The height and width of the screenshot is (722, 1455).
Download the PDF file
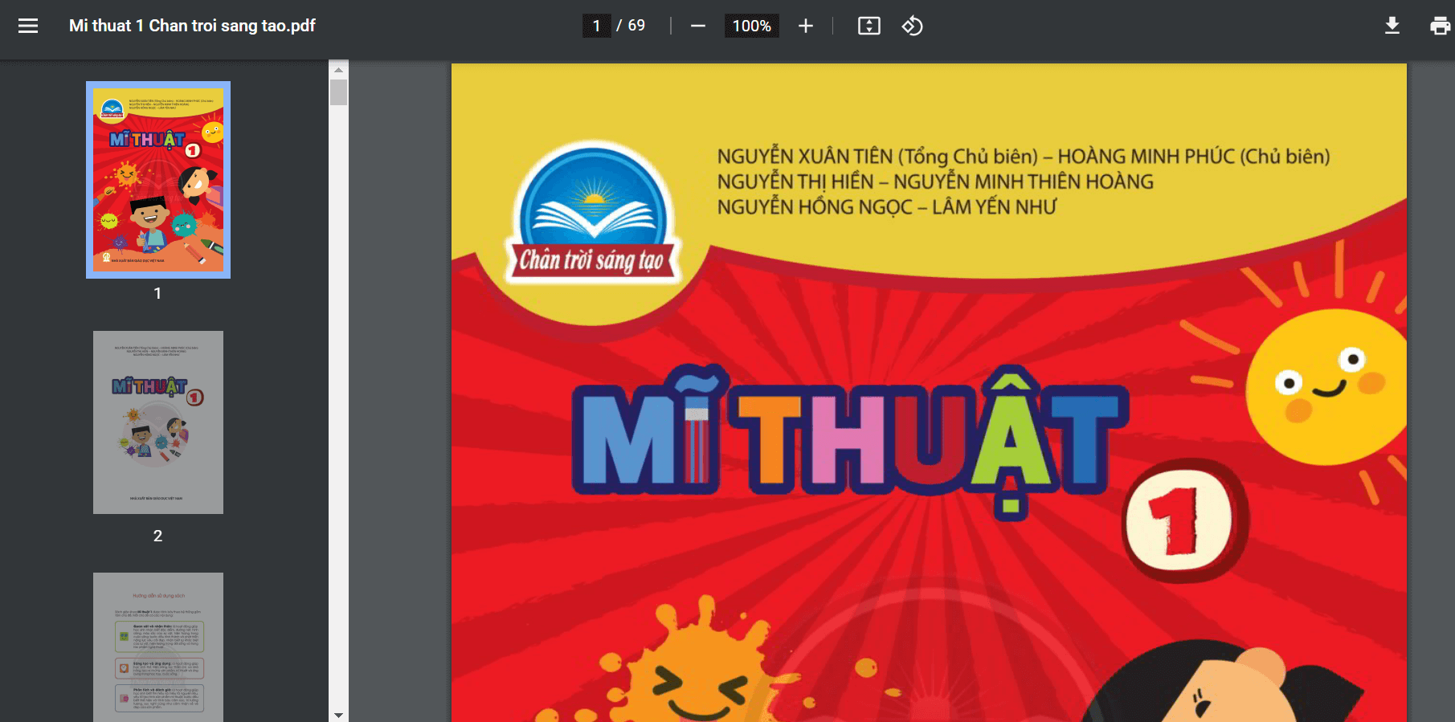pos(1392,26)
